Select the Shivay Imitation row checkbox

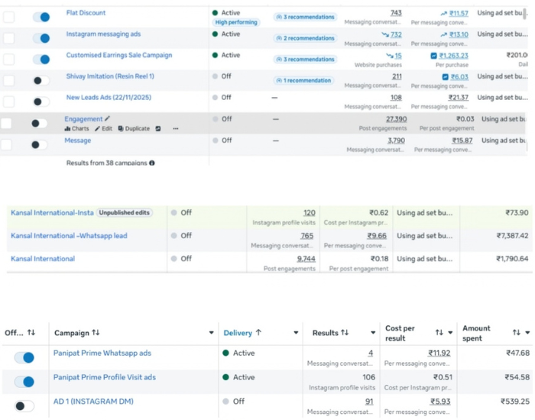pyautogui.click(x=8, y=80)
